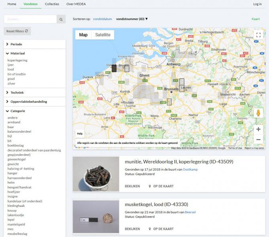Toggle the Kaart map display
269x237 pixels.
(255, 19)
